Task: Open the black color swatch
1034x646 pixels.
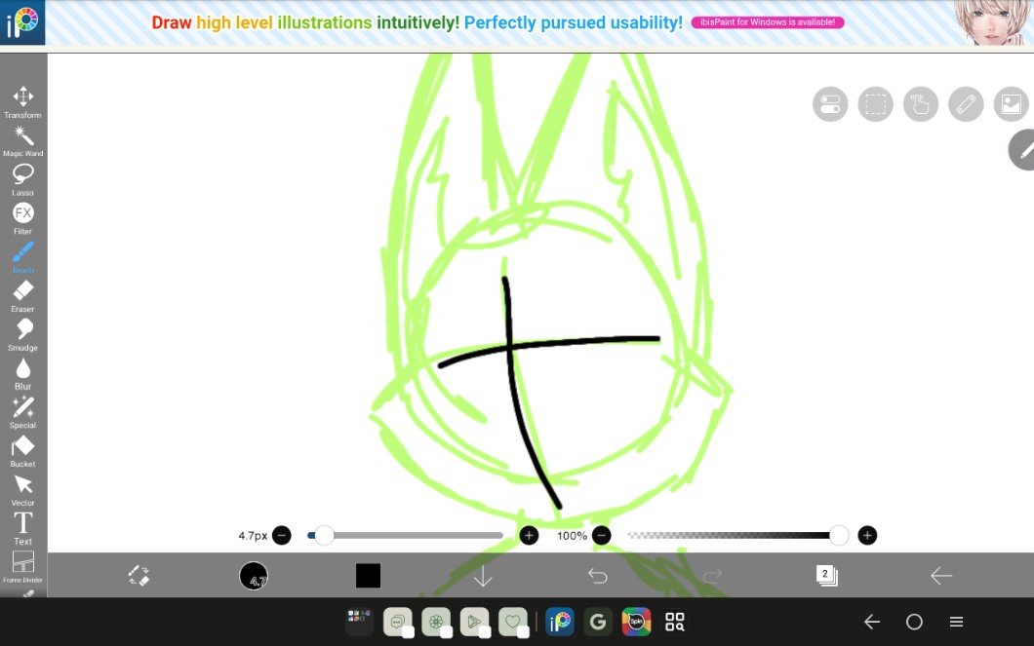Action: [368, 576]
